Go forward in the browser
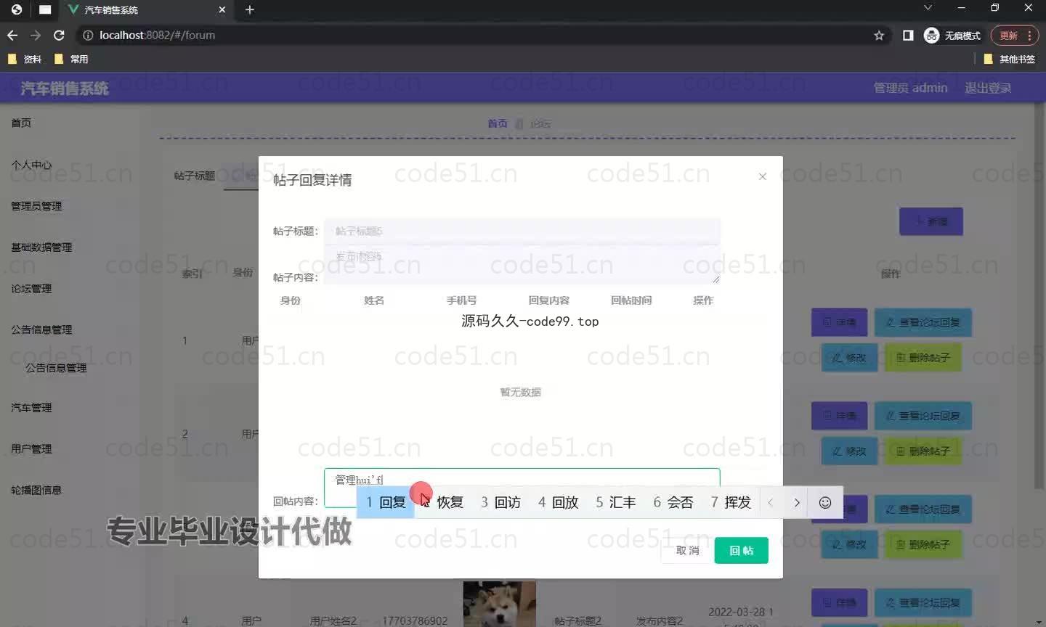 point(36,35)
